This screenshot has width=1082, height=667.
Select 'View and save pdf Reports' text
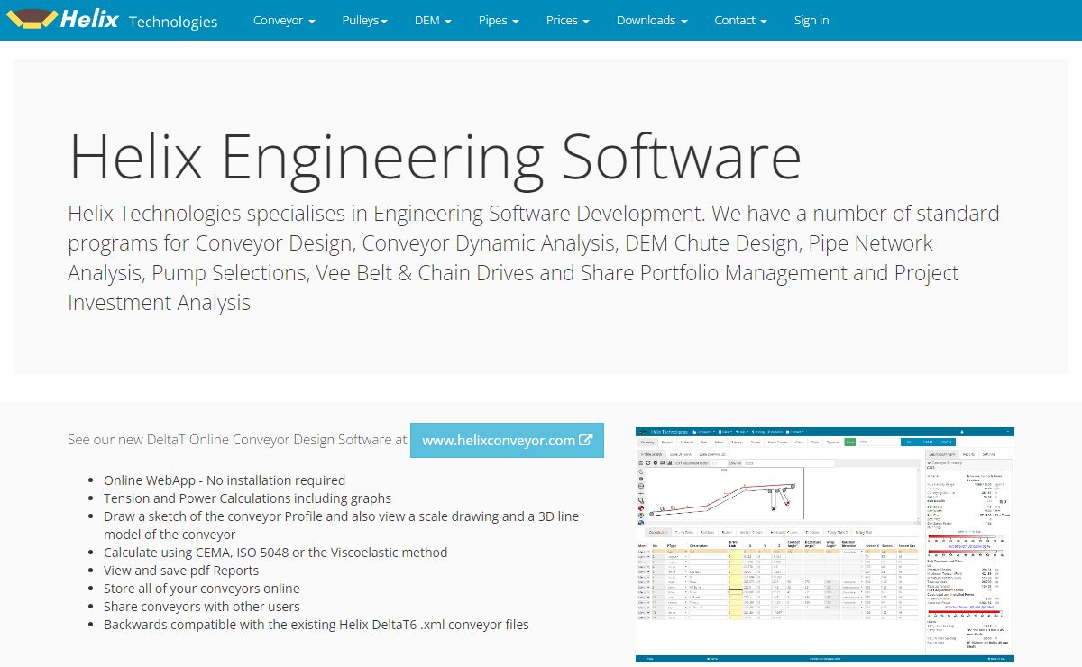point(181,571)
